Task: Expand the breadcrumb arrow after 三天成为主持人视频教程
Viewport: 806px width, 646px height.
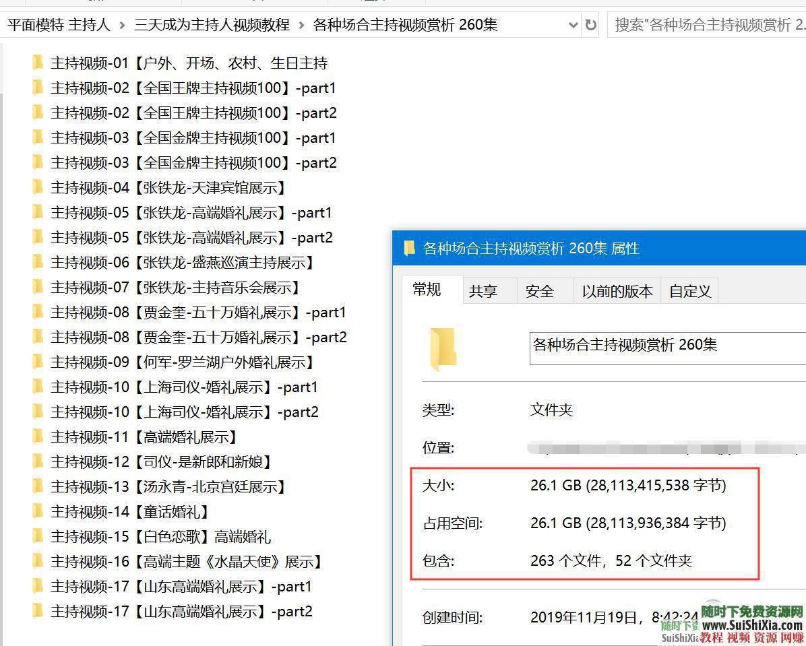Action: point(301,24)
